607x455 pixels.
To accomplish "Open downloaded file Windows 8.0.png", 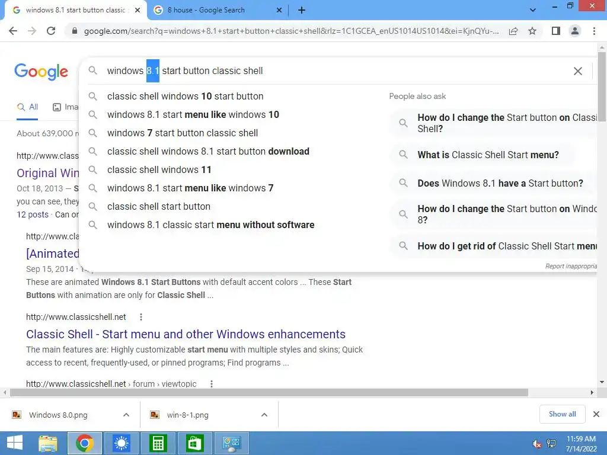I will [58, 415].
